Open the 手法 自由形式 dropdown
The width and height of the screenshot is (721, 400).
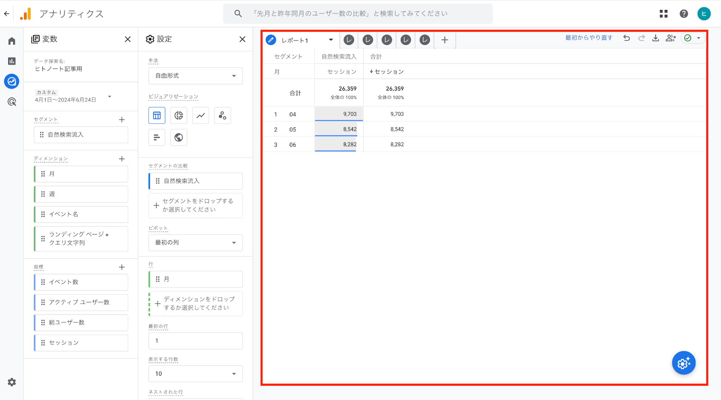[x=196, y=76]
